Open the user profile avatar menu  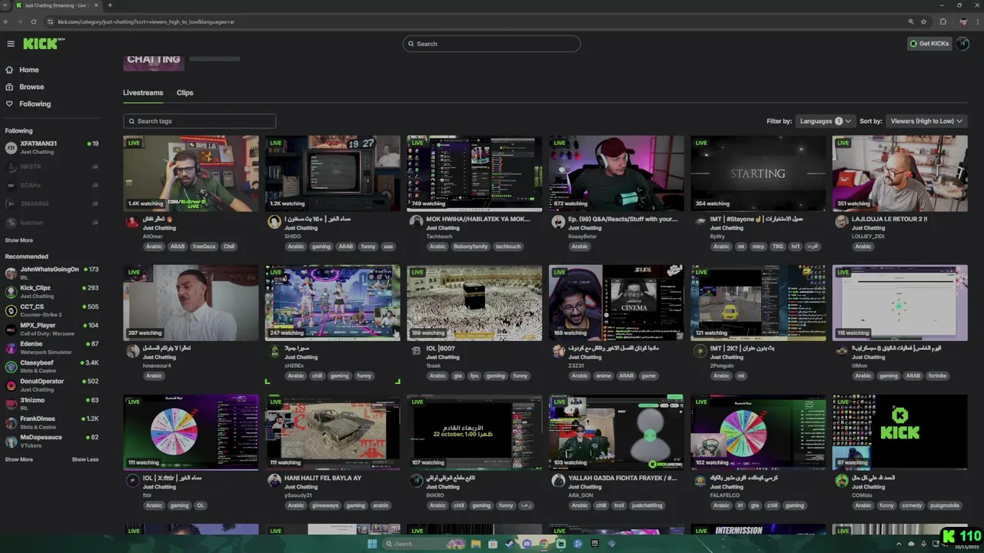(x=962, y=44)
